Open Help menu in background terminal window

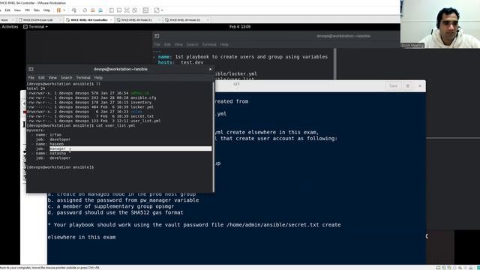[224, 45]
